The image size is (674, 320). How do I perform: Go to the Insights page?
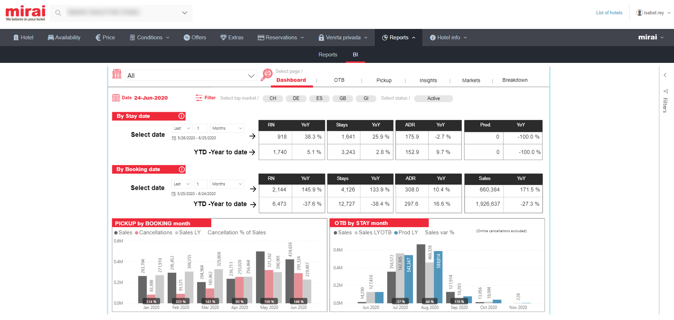(x=428, y=80)
